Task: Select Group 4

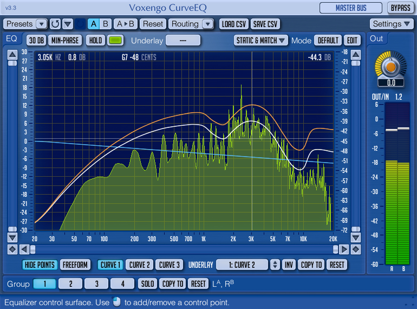Action: coord(122,284)
